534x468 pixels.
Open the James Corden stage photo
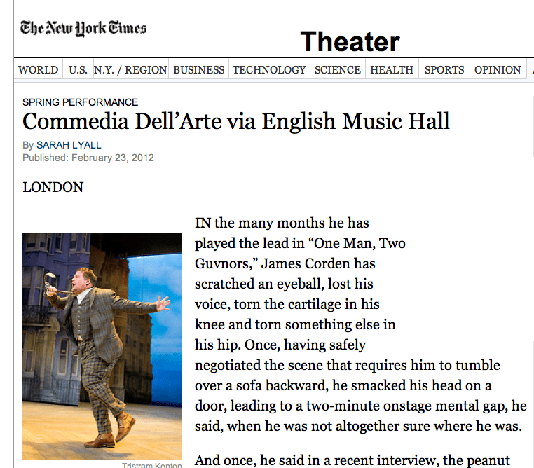point(102,347)
